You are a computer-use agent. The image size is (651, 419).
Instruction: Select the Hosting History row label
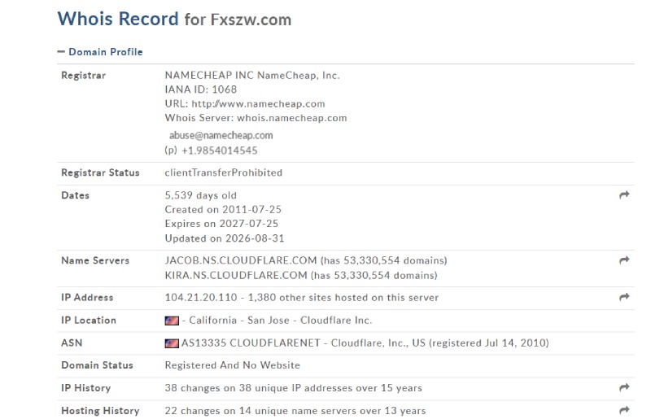tap(100, 411)
